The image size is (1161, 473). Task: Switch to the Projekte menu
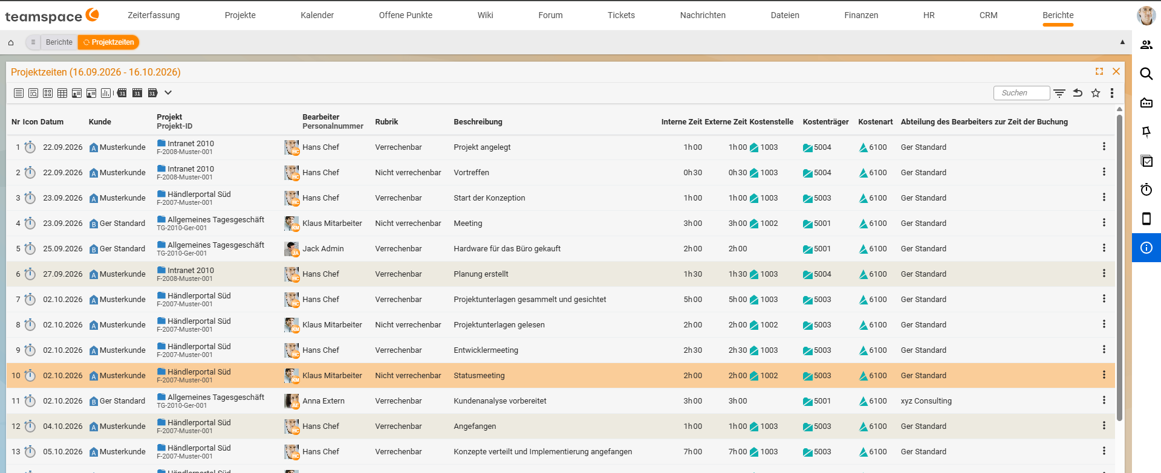(x=240, y=15)
